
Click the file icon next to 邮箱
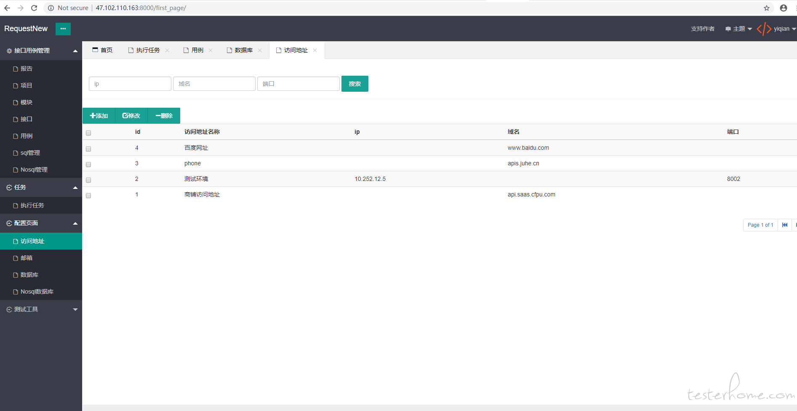coord(16,258)
